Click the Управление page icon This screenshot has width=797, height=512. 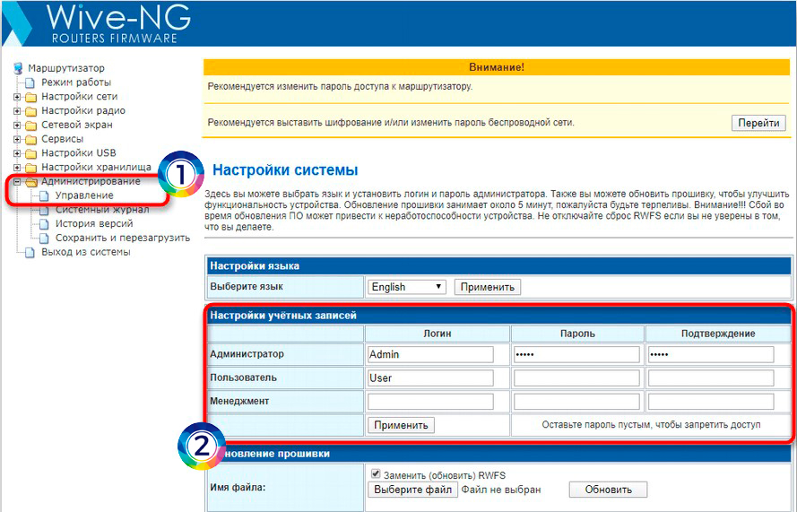tap(45, 195)
